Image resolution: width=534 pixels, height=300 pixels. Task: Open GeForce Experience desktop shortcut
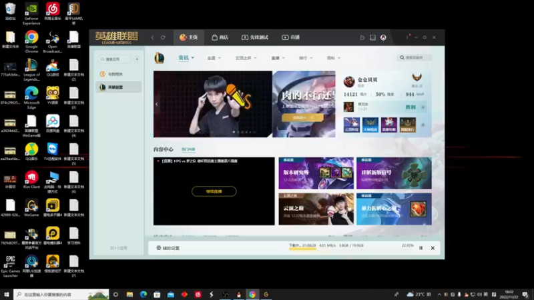(x=31, y=14)
